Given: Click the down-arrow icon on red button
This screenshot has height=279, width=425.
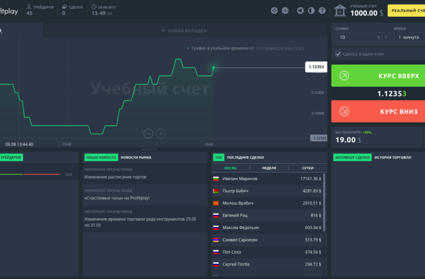Looking at the screenshot, I should point(344,111).
